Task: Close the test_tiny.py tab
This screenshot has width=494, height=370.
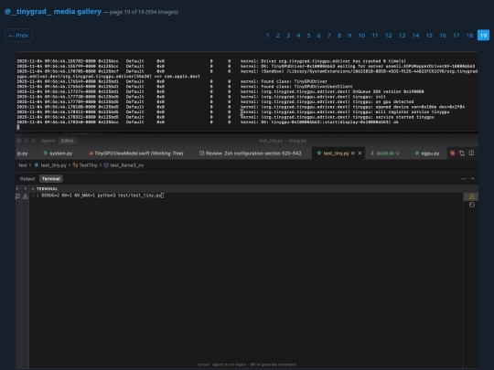Action: click(x=360, y=153)
